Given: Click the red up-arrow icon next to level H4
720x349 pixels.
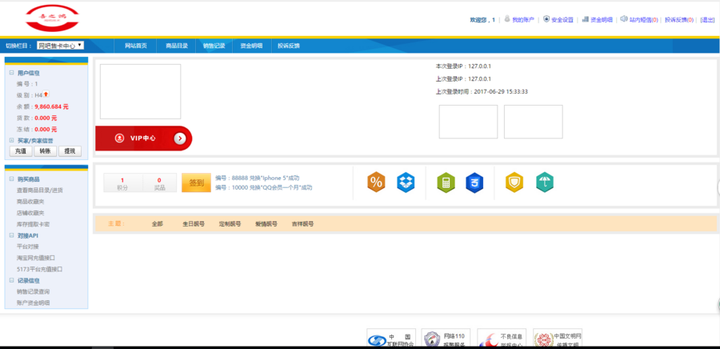Looking at the screenshot, I should 46,94.
